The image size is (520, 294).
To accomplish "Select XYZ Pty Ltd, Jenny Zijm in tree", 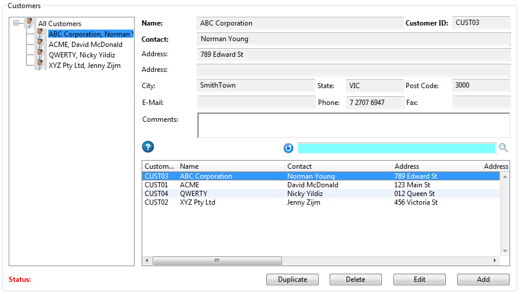I will [x=85, y=66].
